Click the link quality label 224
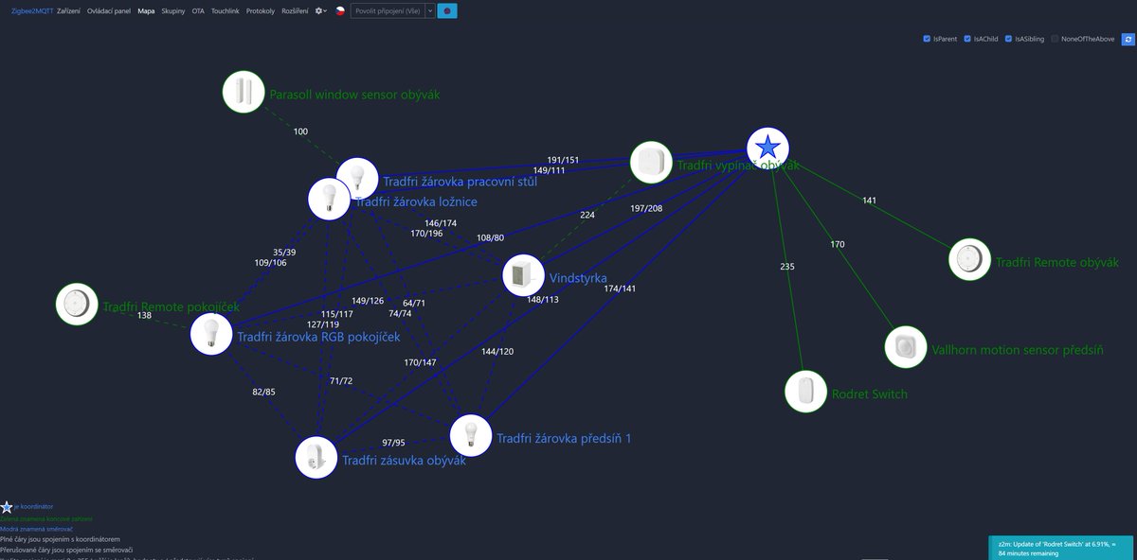This screenshot has width=1137, height=560. (x=587, y=215)
